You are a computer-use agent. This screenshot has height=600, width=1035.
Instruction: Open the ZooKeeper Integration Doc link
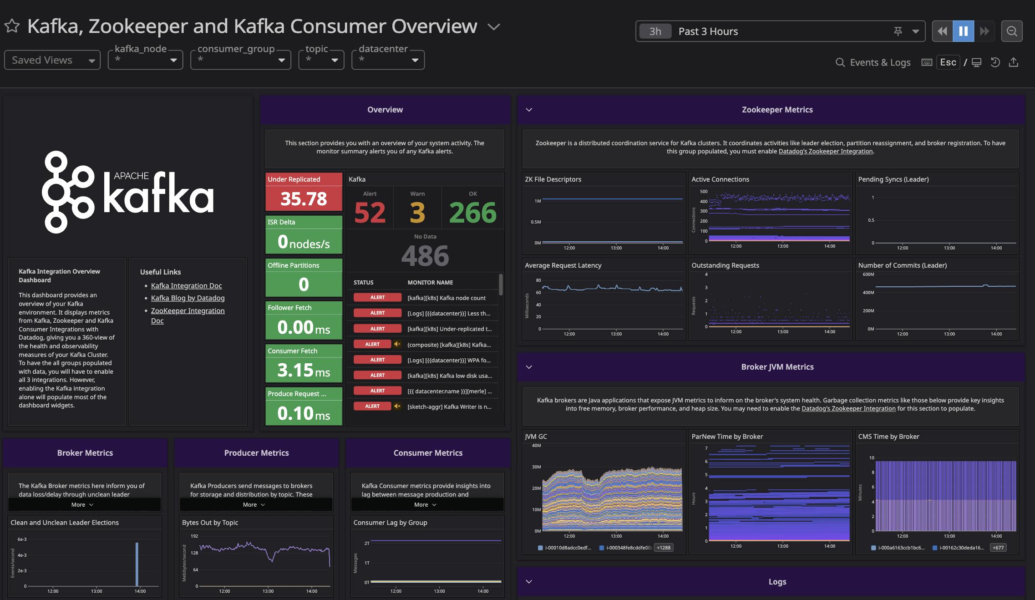pos(188,315)
